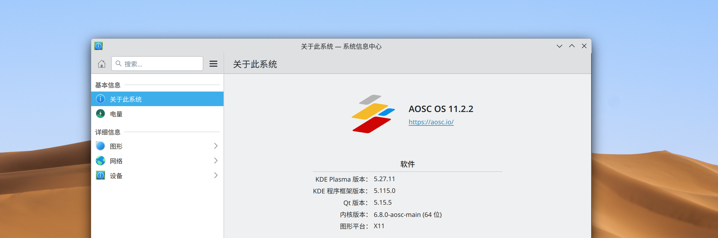Image resolution: width=718 pixels, height=238 pixels.
Task: Click the title bar application info icon
Action: click(98, 46)
